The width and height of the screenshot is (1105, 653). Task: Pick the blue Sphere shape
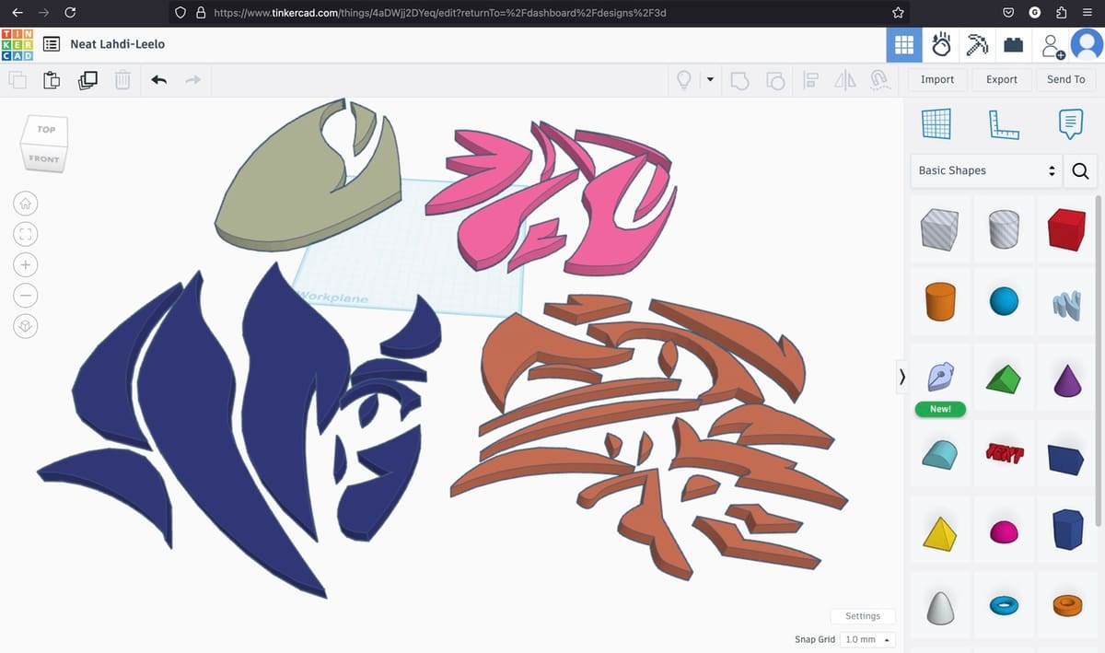tap(1005, 301)
